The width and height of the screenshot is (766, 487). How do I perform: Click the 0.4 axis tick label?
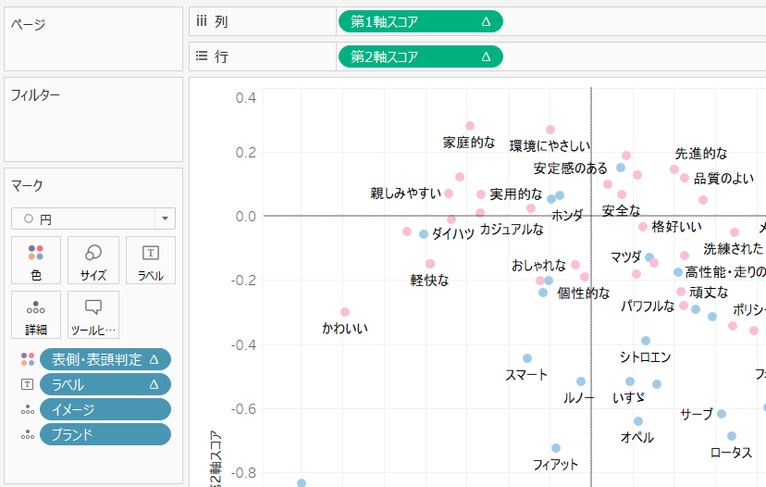(246, 98)
